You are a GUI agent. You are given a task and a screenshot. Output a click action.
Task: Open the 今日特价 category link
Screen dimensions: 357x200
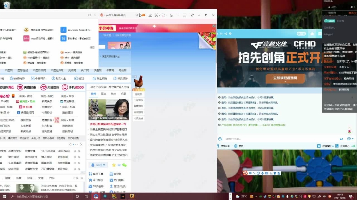tap(38, 78)
